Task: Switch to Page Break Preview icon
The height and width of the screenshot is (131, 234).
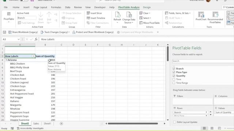Action: [x=219, y=128]
